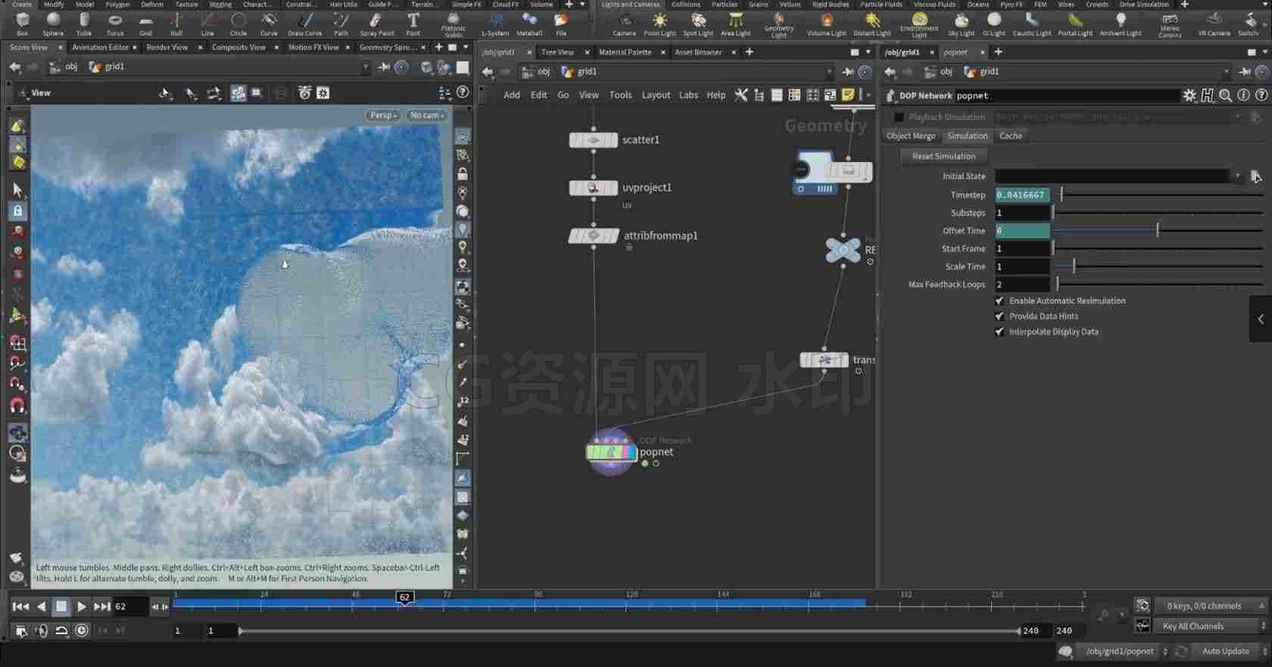Viewport: 1272px width, 667px height.
Task: Click the Offset Time slider
Action: pyautogui.click(x=1158, y=231)
